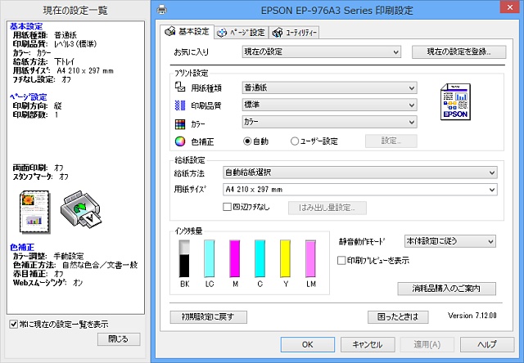Switch to the ユーティリティー tab
The width and height of the screenshot is (524, 363).
[x=294, y=33]
